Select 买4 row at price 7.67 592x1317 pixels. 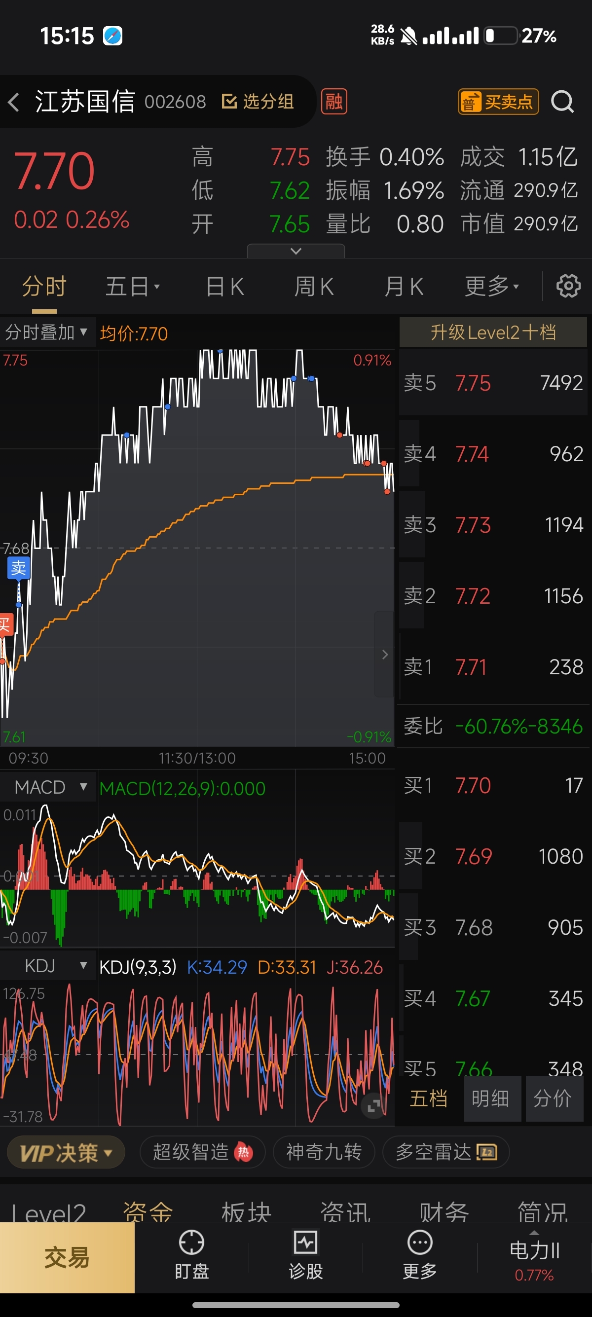(x=493, y=998)
